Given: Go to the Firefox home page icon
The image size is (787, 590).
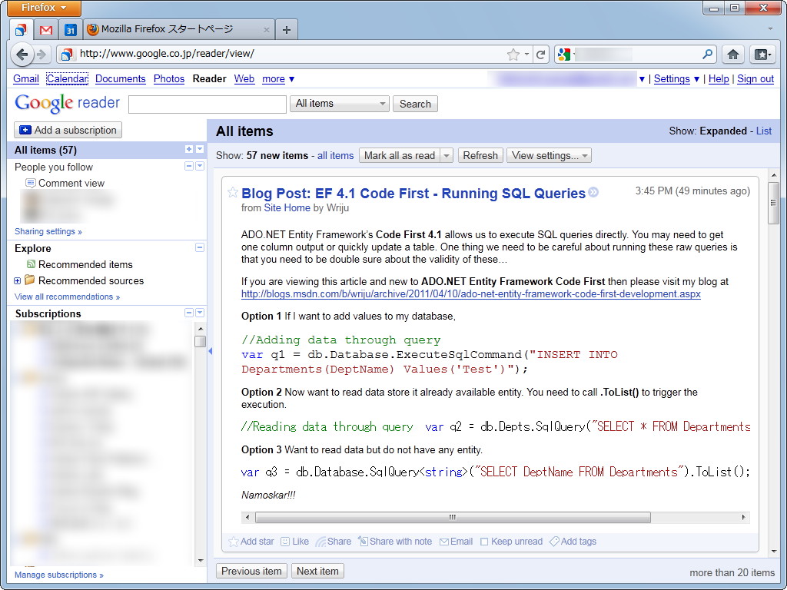Looking at the screenshot, I should [x=733, y=55].
